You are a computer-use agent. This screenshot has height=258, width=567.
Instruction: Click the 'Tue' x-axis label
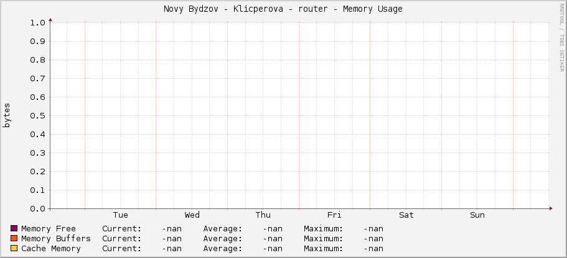[x=120, y=215]
